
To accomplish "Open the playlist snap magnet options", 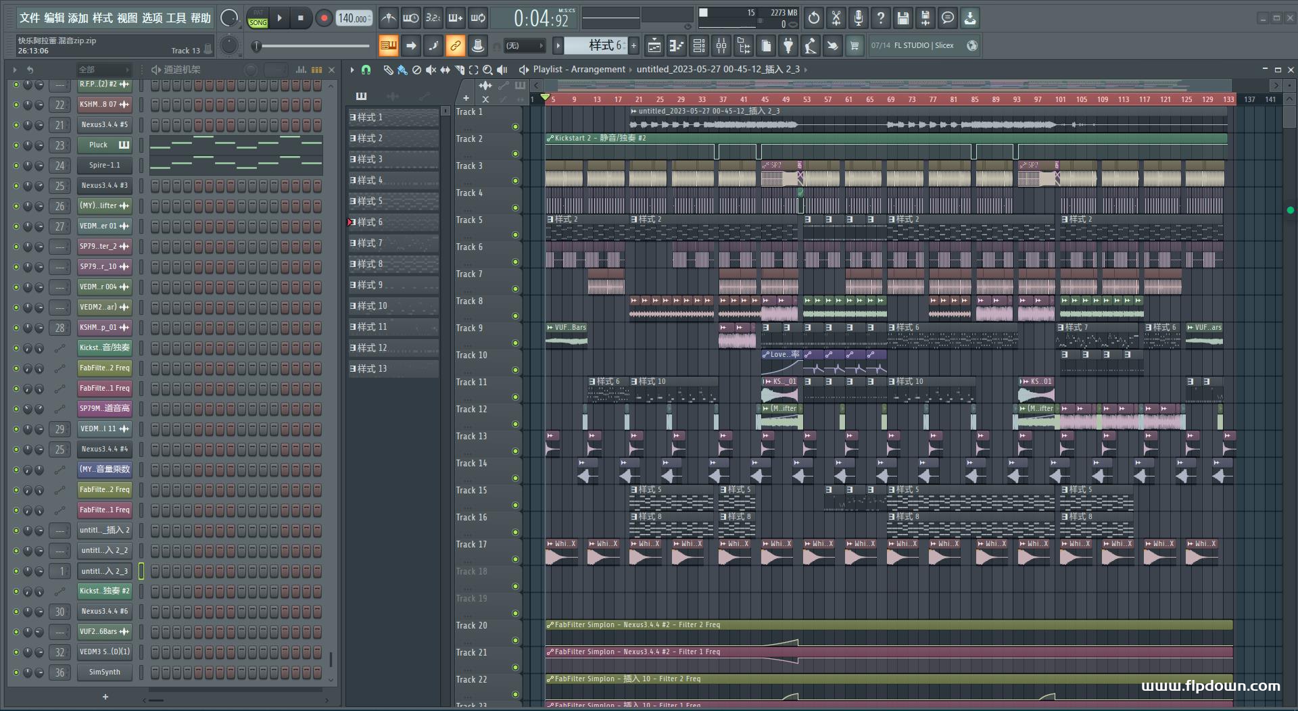I will 366,70.
